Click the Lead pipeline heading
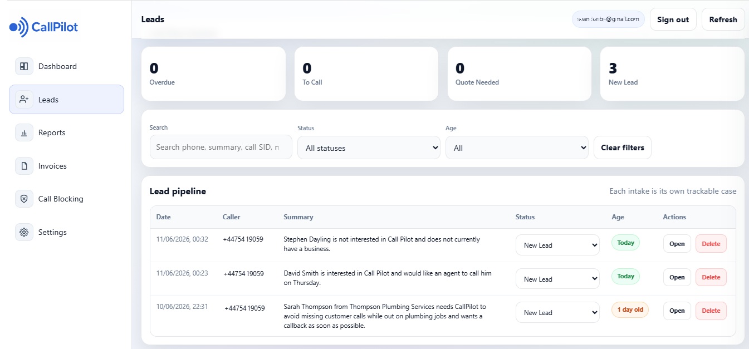 (178, 191)
